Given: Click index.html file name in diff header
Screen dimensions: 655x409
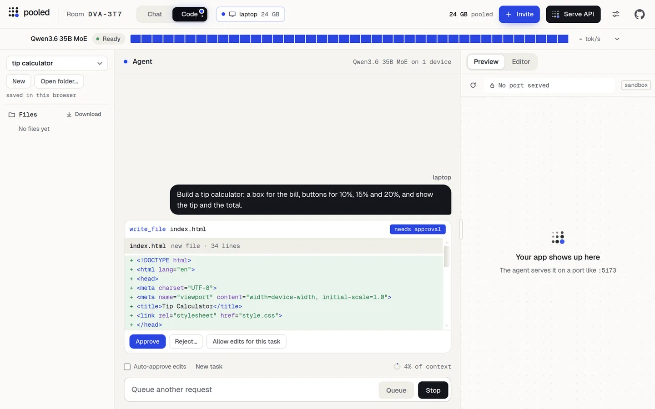Looking at the screenshot, I should (147, 246).
